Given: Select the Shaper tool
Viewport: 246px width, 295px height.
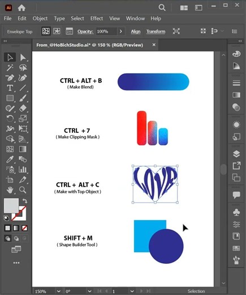Looking at the screenshot, I should point(10,108).
